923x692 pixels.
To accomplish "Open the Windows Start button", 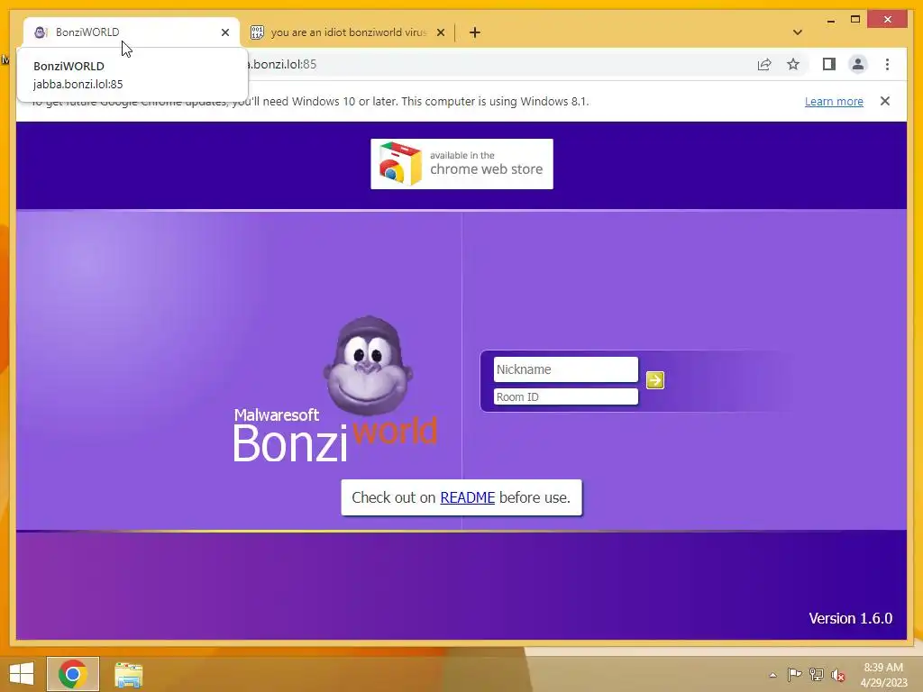I will pyautogui.click(x=22, y=674).
